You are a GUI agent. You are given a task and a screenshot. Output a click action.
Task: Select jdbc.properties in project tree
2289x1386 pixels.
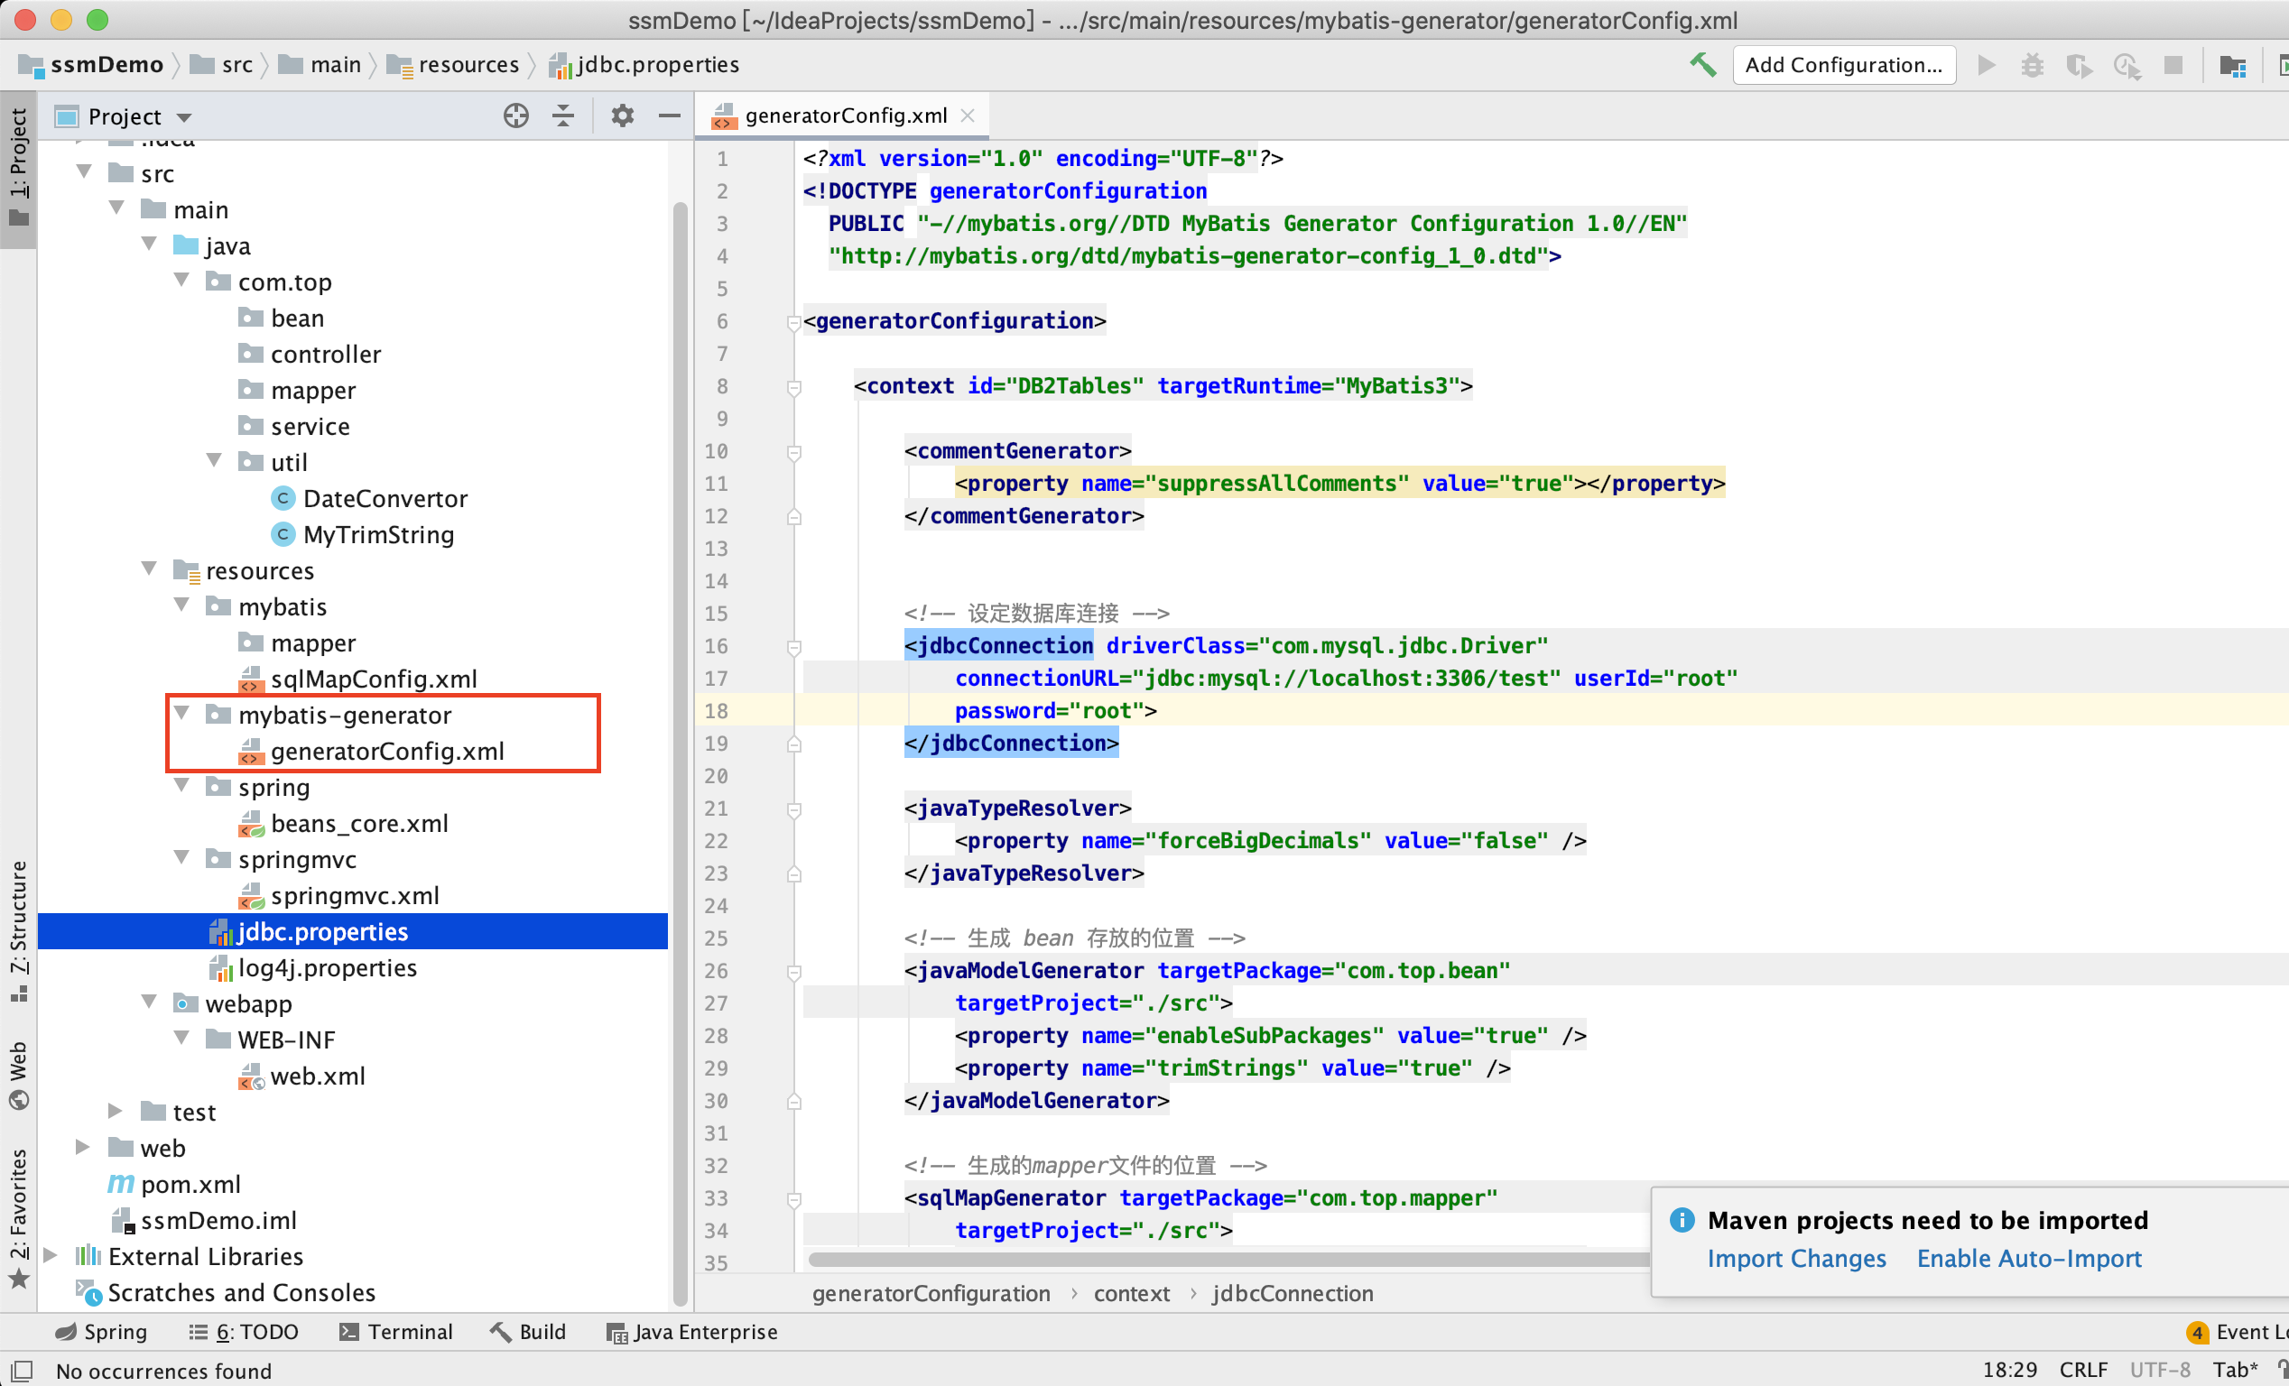click(322, 931)
